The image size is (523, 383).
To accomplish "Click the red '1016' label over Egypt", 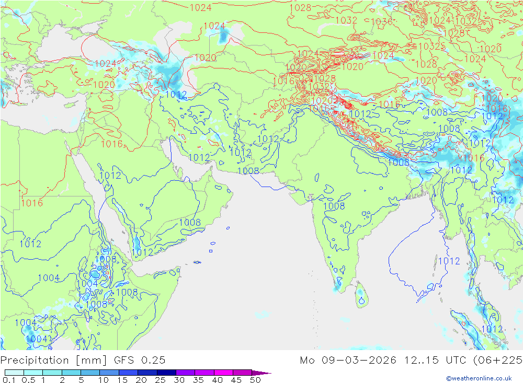I will click(x=32, y=203).
